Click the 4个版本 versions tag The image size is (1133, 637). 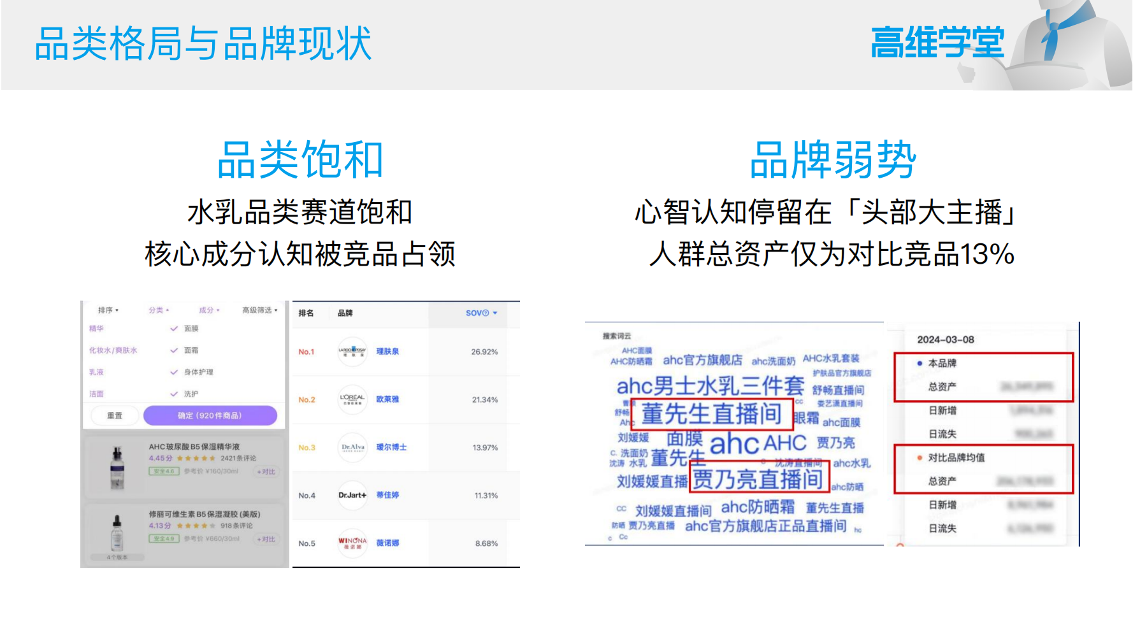pyautogui.click(x=117, y=557)
